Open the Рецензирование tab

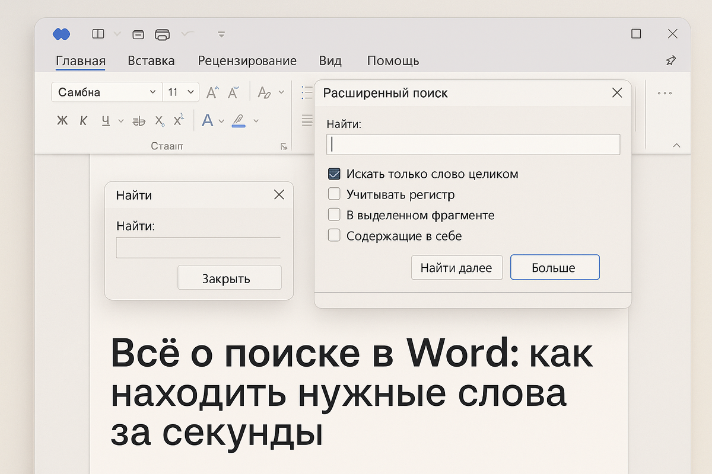point(247,60)
